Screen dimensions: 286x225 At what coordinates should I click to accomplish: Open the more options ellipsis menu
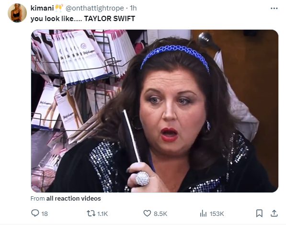[x=274, y=9]
